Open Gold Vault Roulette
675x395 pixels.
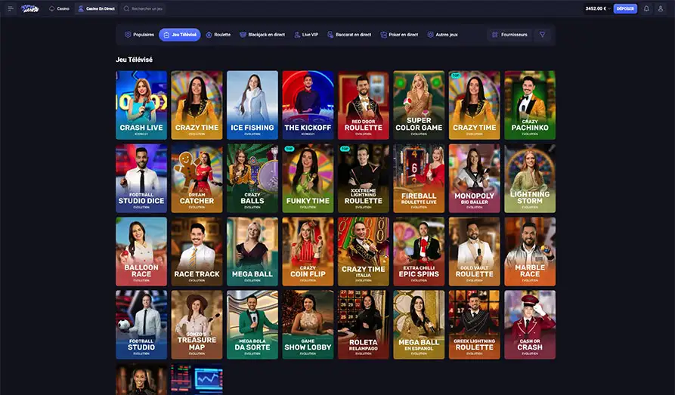click(x=475, y=252)
